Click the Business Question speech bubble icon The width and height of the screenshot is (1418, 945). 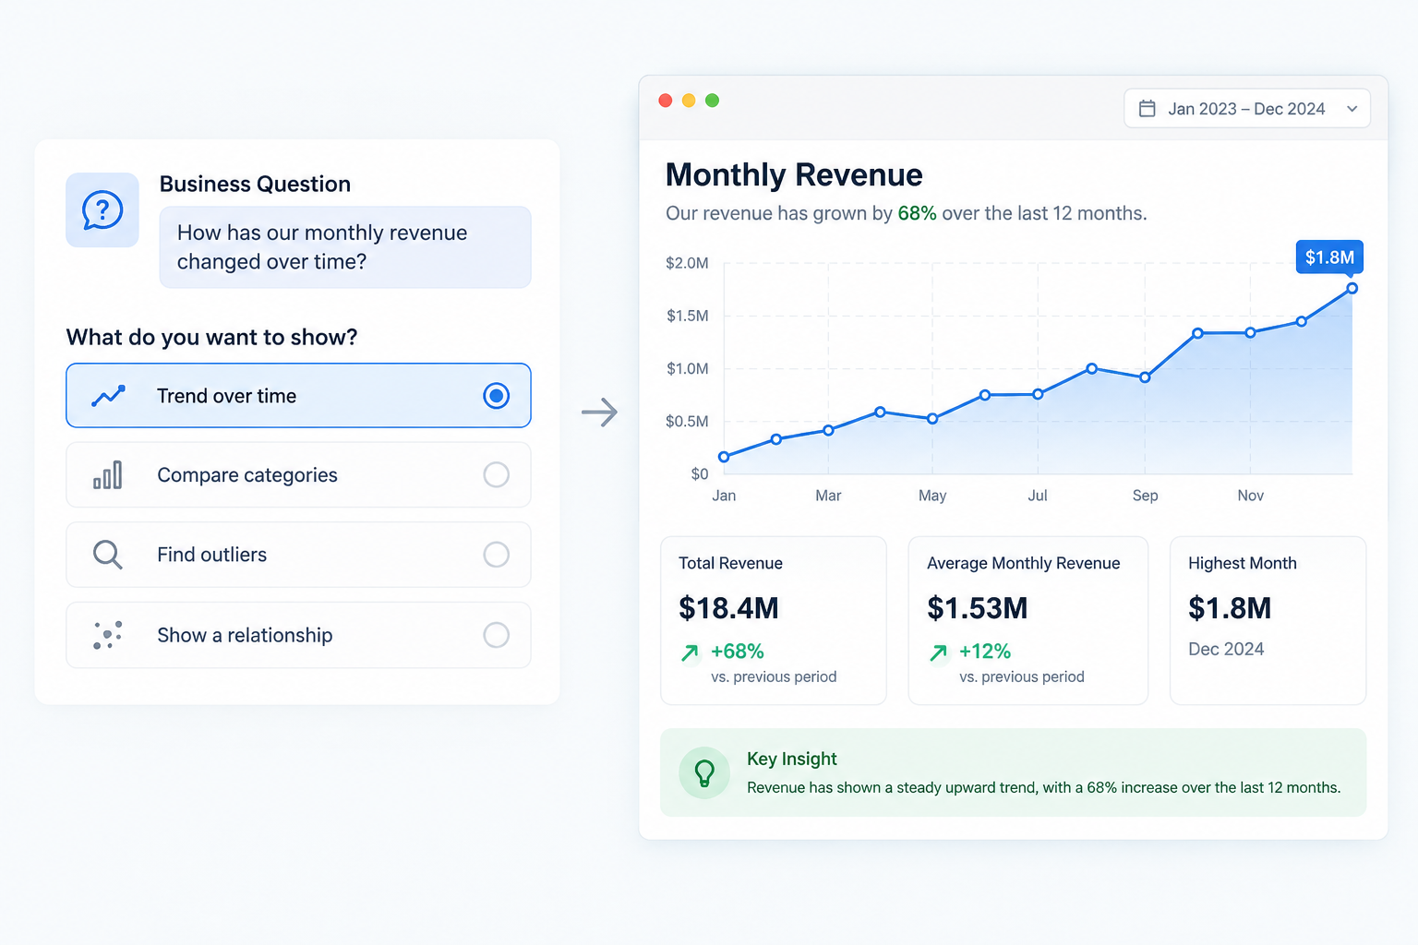click(102, 210)
